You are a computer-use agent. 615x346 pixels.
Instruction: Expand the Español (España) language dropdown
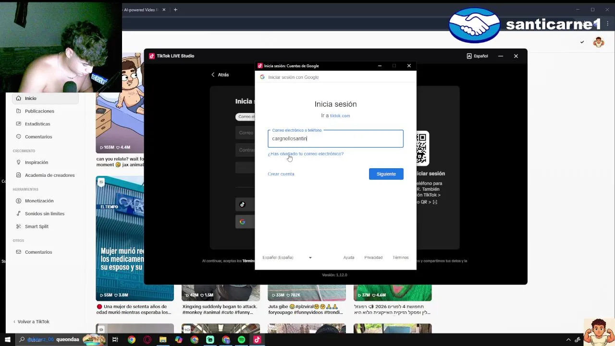(287, 258)
